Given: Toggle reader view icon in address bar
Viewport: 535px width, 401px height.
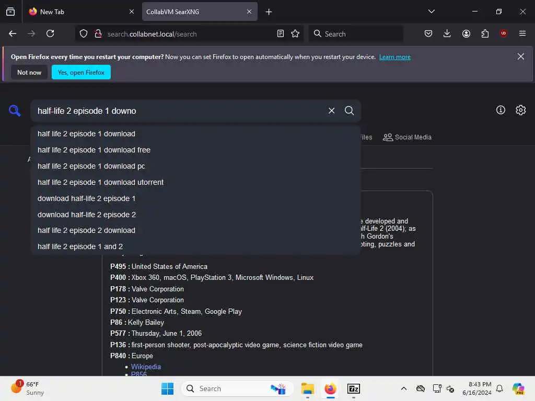Looking at the screenshot, I should [x=281, y=33].
